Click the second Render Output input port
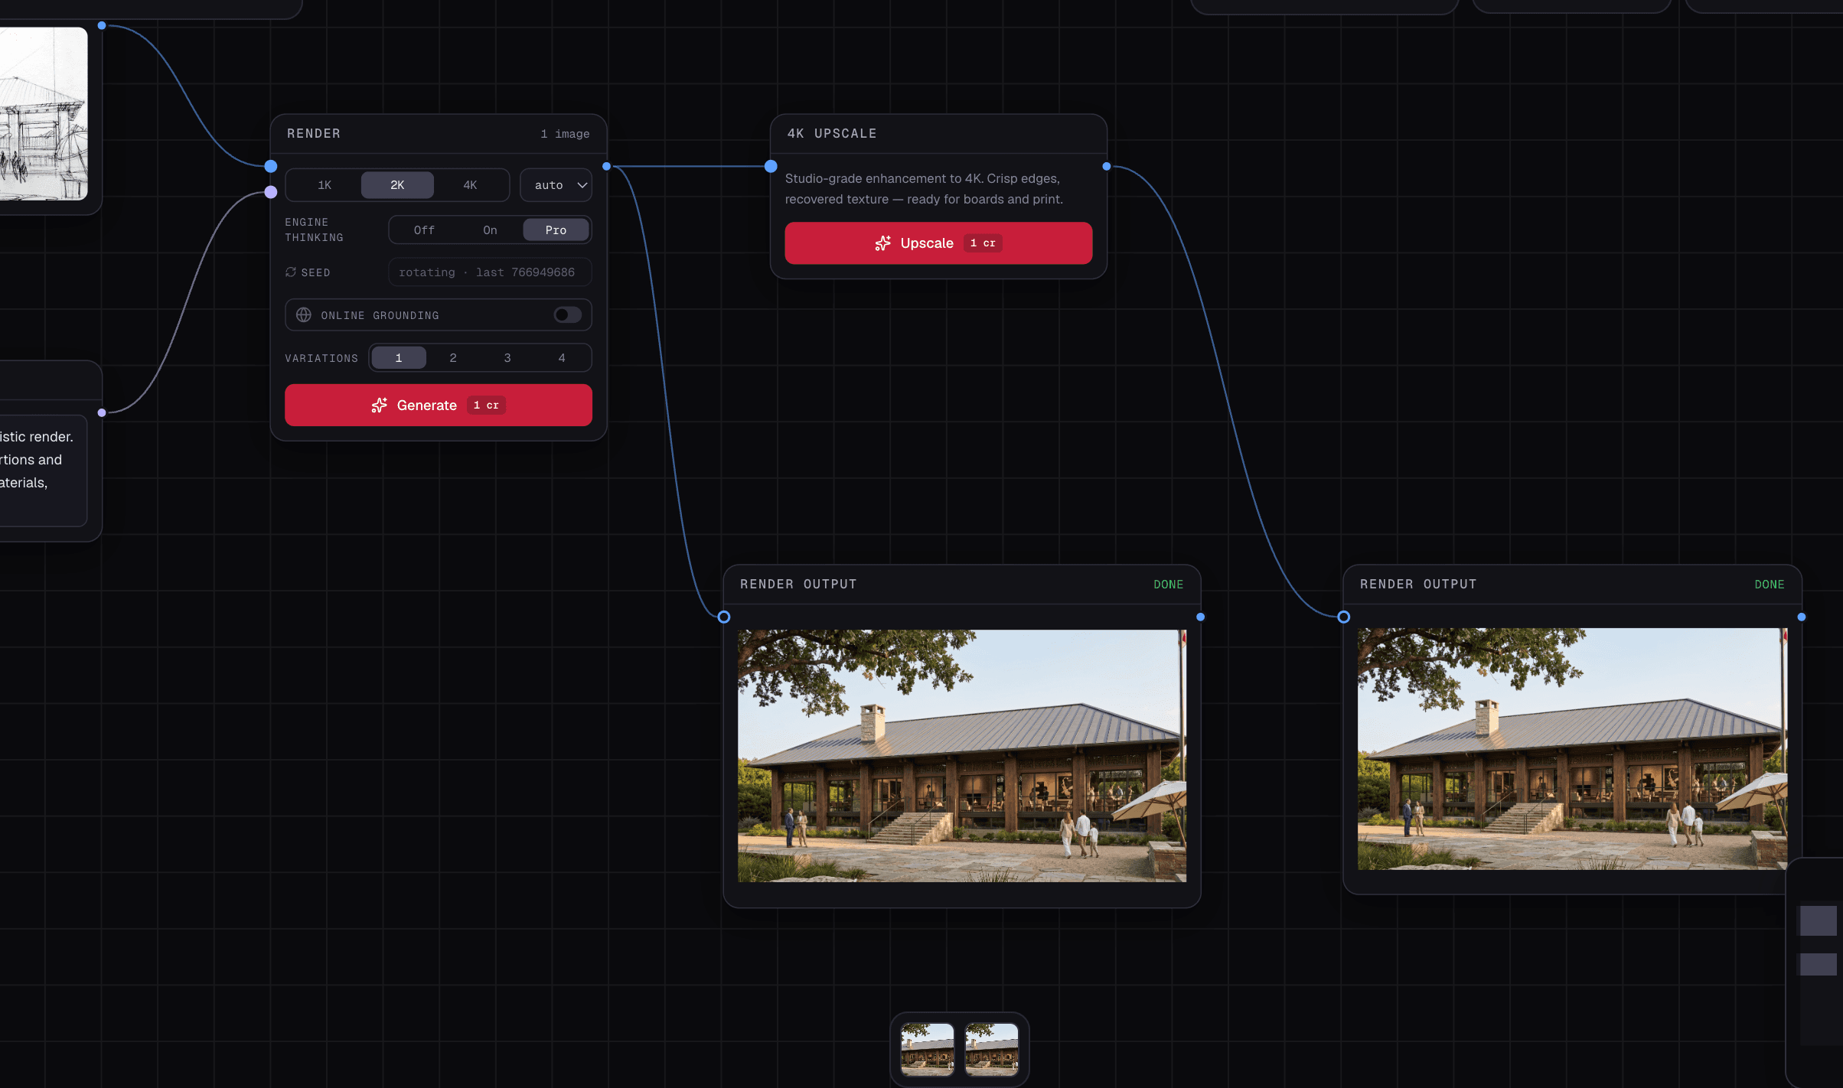 [x=1344, y=617]
